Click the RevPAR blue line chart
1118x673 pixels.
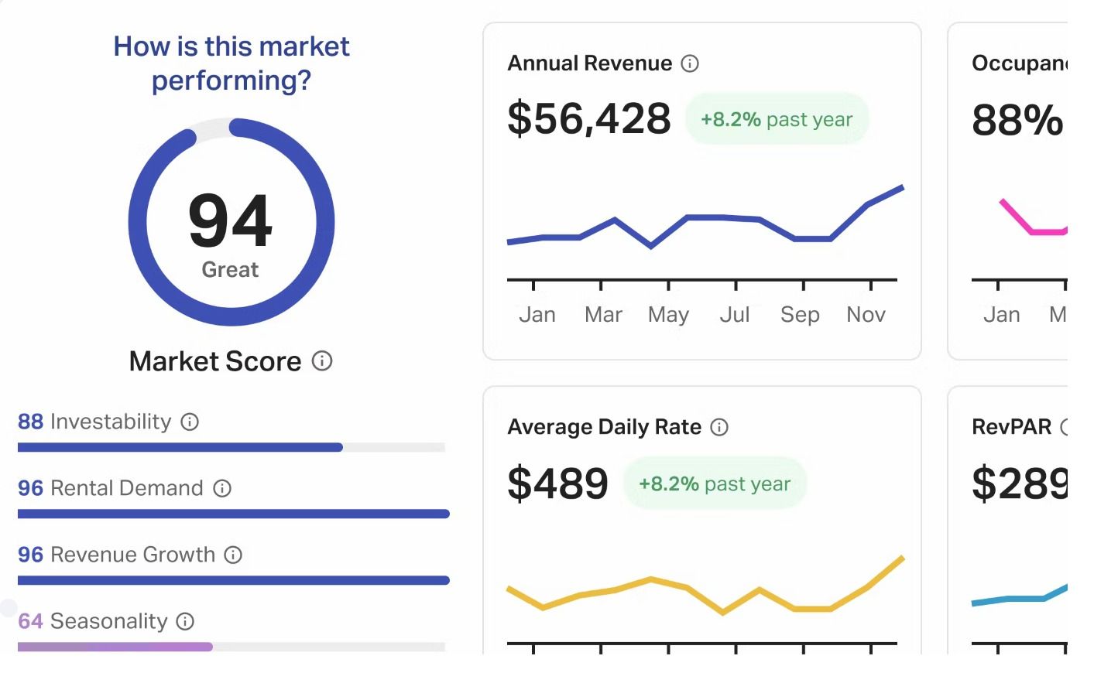(x=1020, y=595)
